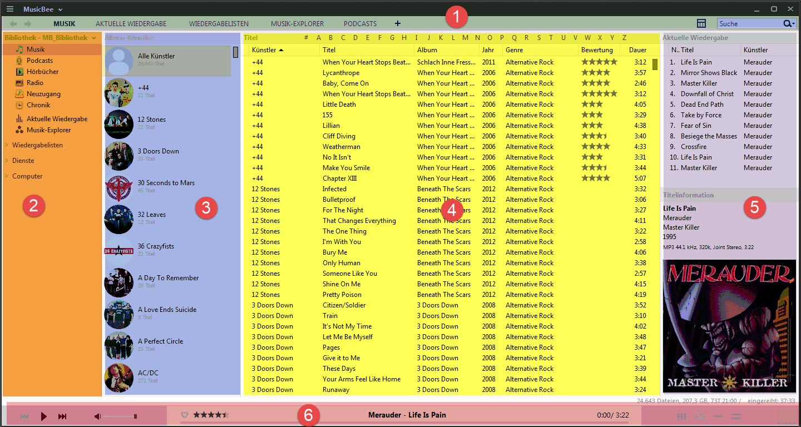Mute audio with the speaker icon
801x427 pixels.
97,416
